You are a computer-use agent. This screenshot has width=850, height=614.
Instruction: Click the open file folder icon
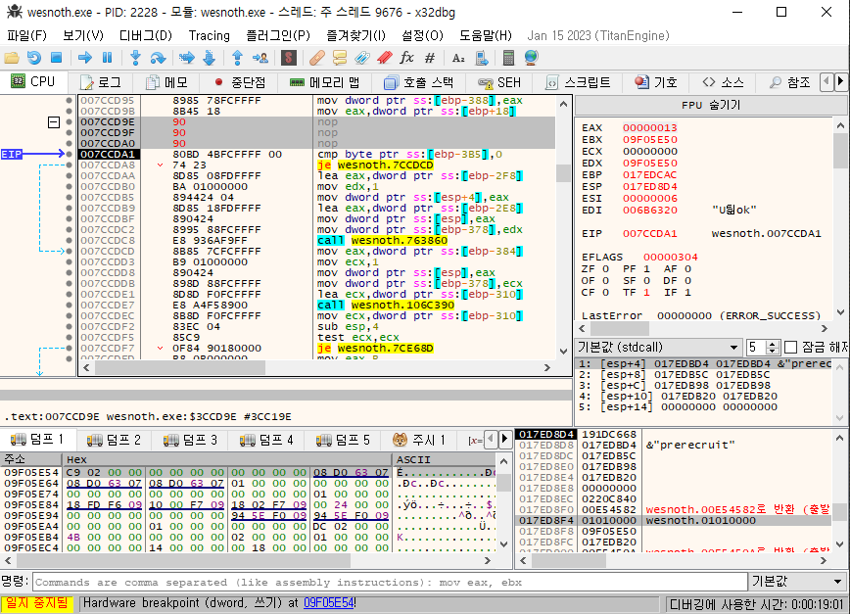pyautogui.click(x=12, y=58)
